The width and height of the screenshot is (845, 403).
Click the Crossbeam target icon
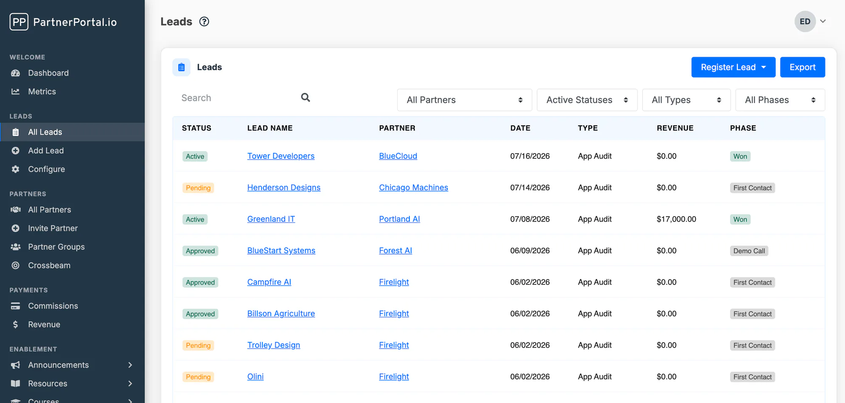click(x=16, y=265)
